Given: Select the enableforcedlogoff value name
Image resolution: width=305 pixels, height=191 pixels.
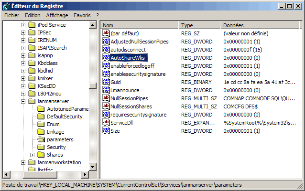Looking at the screenshot, I should pos(132,66).
